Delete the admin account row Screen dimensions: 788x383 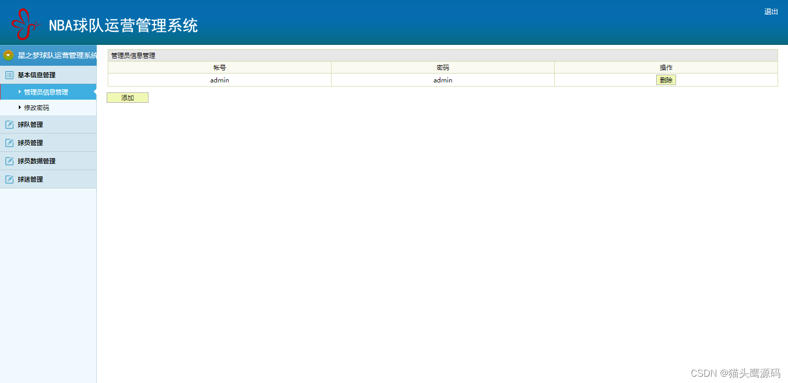(x=666, y=80)
